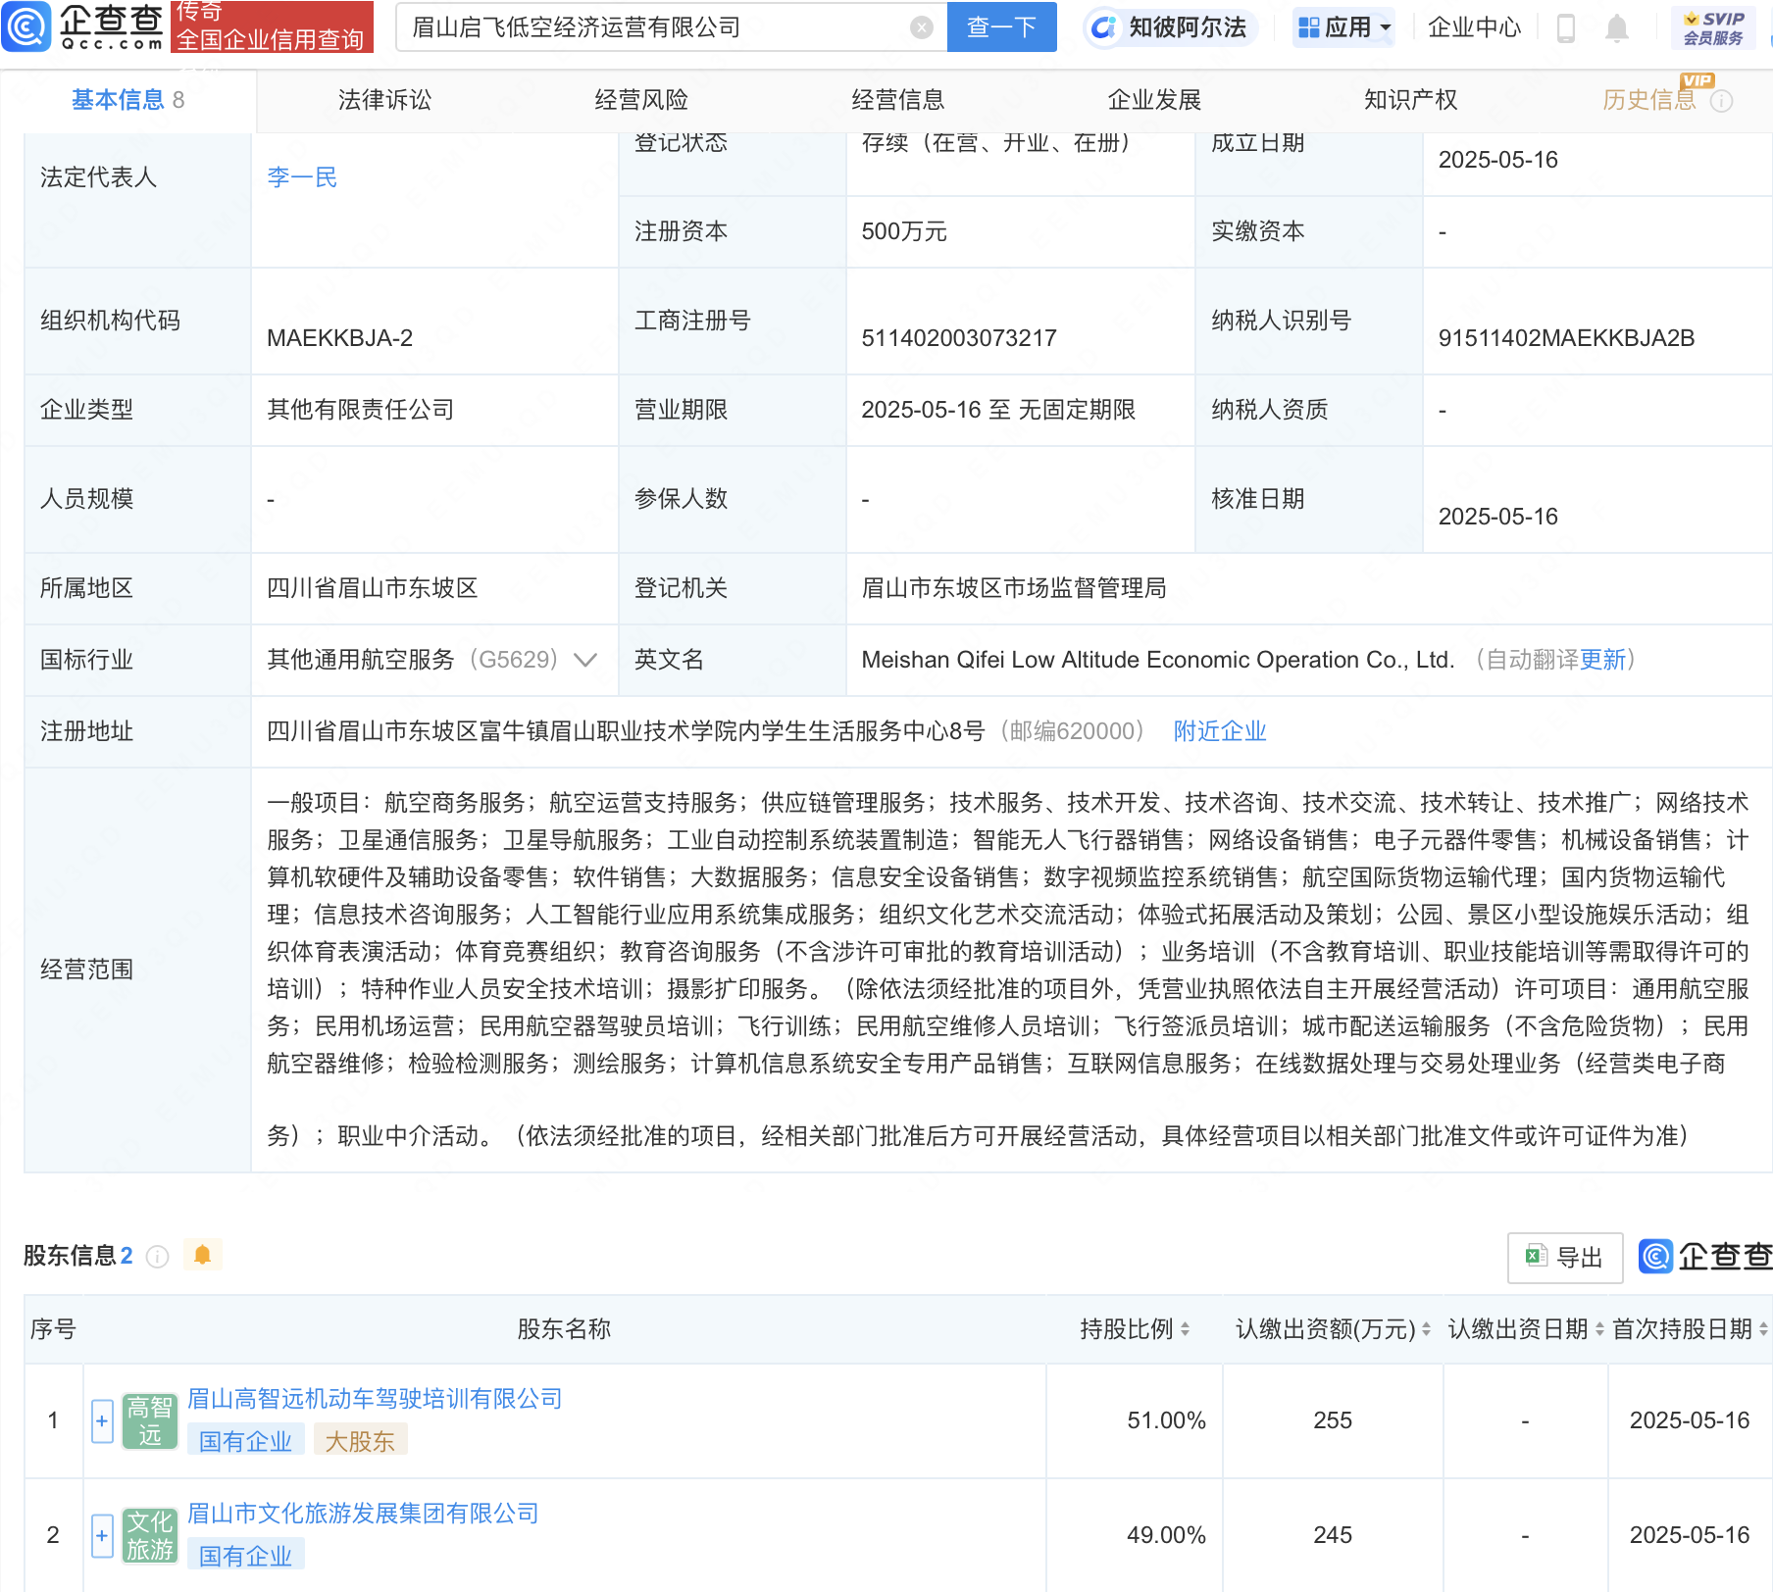Click 文化旅游 company logo thumbnail
This screenshot has width=1773, height=1592.
(x=150, y=1536)
